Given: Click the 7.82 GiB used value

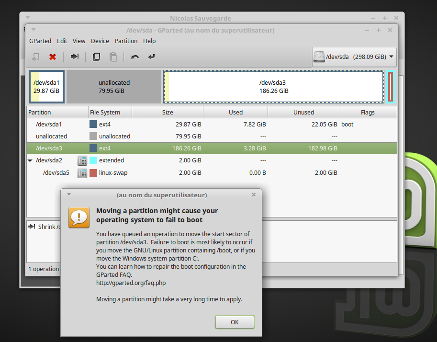Looking at the screenshot, I should 255,124.
